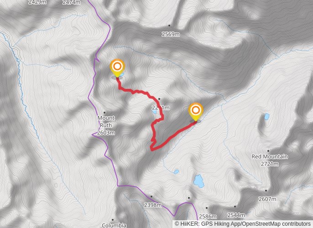Click the 2429m elevation label
Screen dimensions: 313x228
37,2
